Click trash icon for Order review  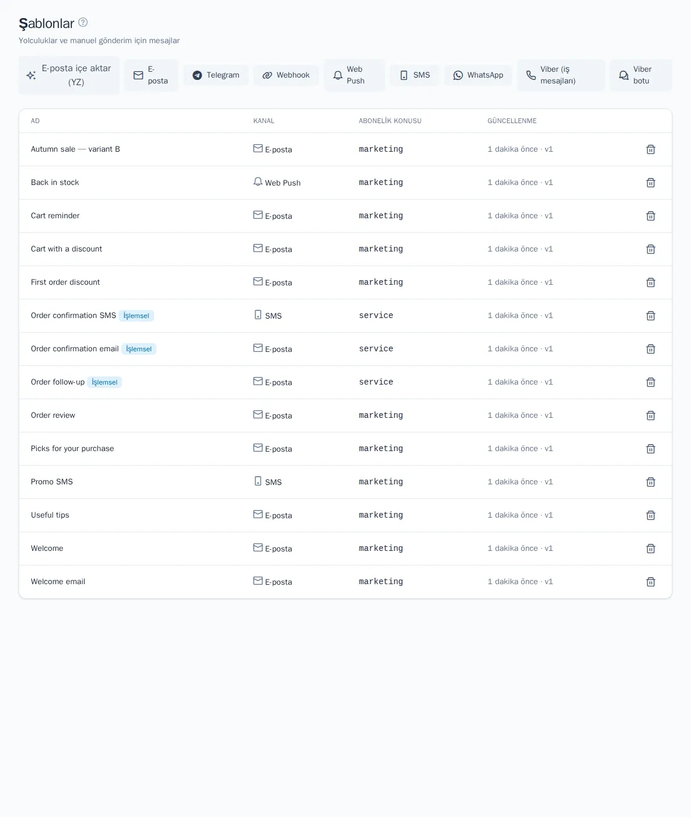651,416
